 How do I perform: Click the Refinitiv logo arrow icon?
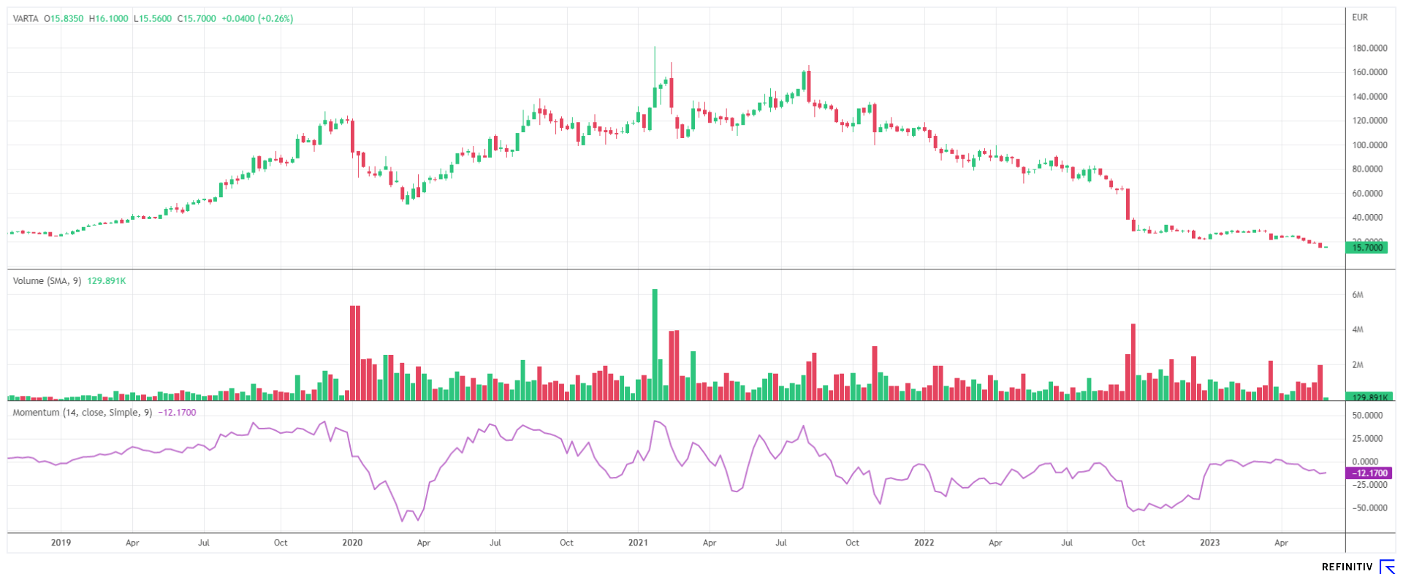pos(1386,567)
